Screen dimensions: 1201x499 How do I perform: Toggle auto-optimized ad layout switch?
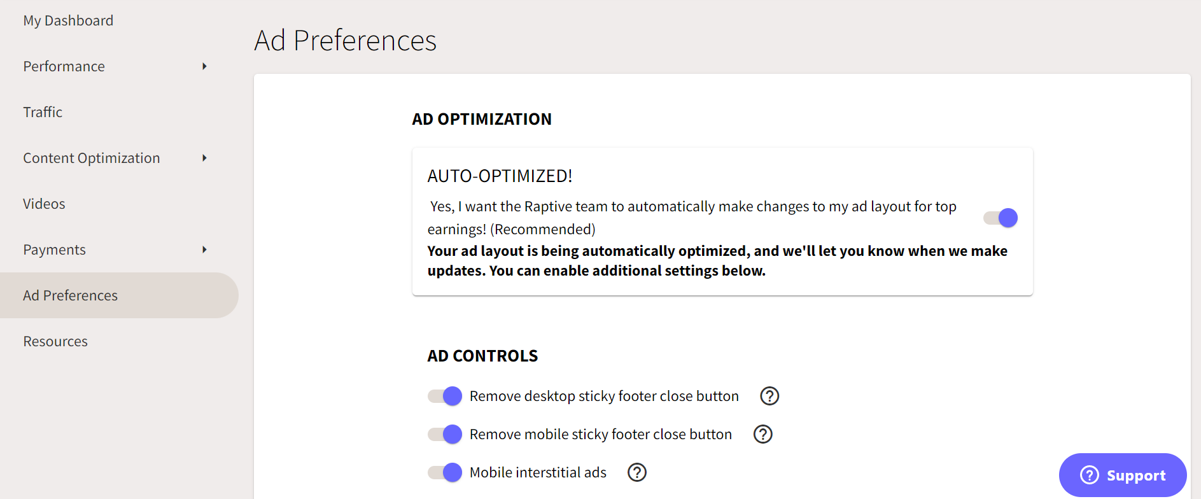[x=1001, y=218]
